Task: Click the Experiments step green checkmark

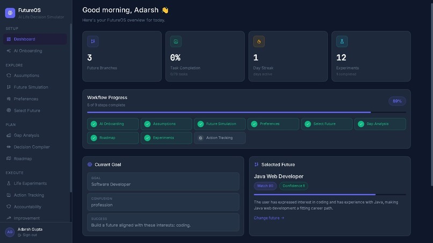Action: [147, 138]
